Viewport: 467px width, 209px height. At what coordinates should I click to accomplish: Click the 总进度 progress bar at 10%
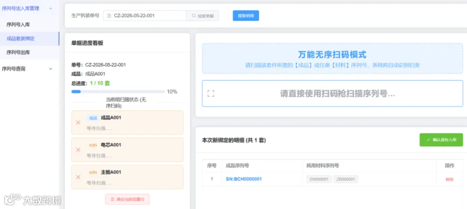pos(118,92)
